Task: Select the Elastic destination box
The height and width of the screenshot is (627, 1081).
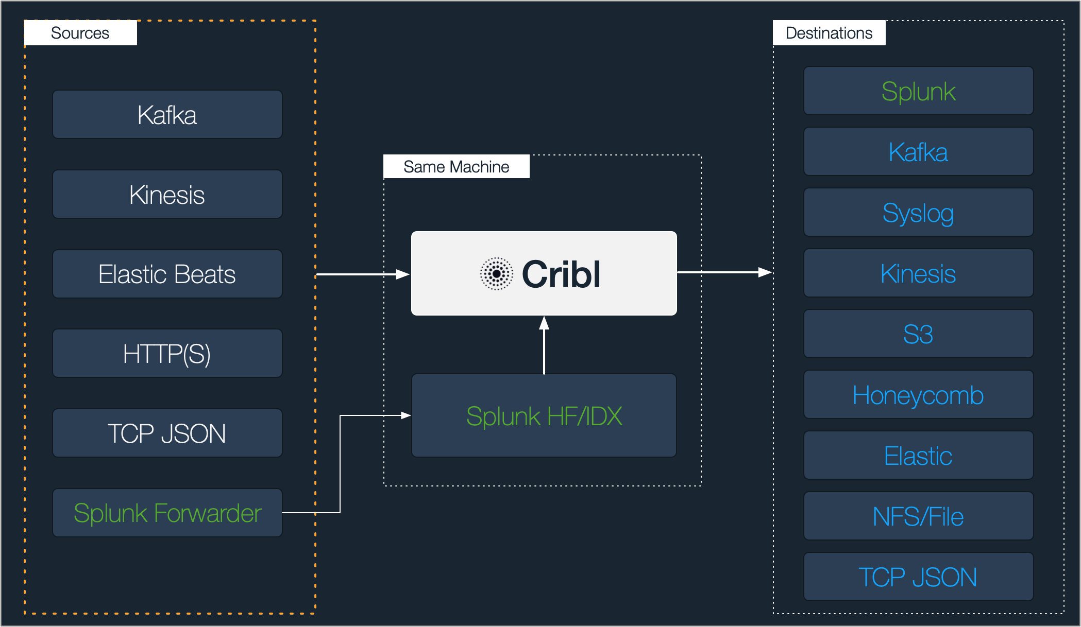Action: point(918,456)
